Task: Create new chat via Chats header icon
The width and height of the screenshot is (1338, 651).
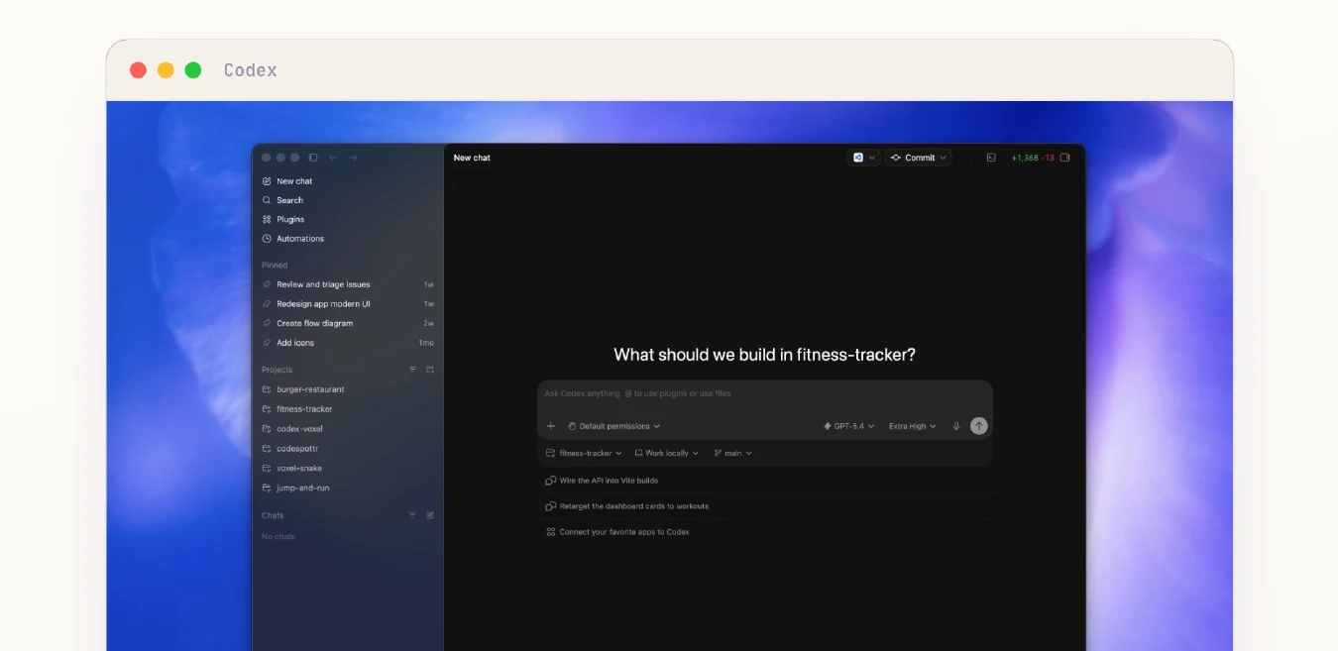Action: [x=430, y=515]
